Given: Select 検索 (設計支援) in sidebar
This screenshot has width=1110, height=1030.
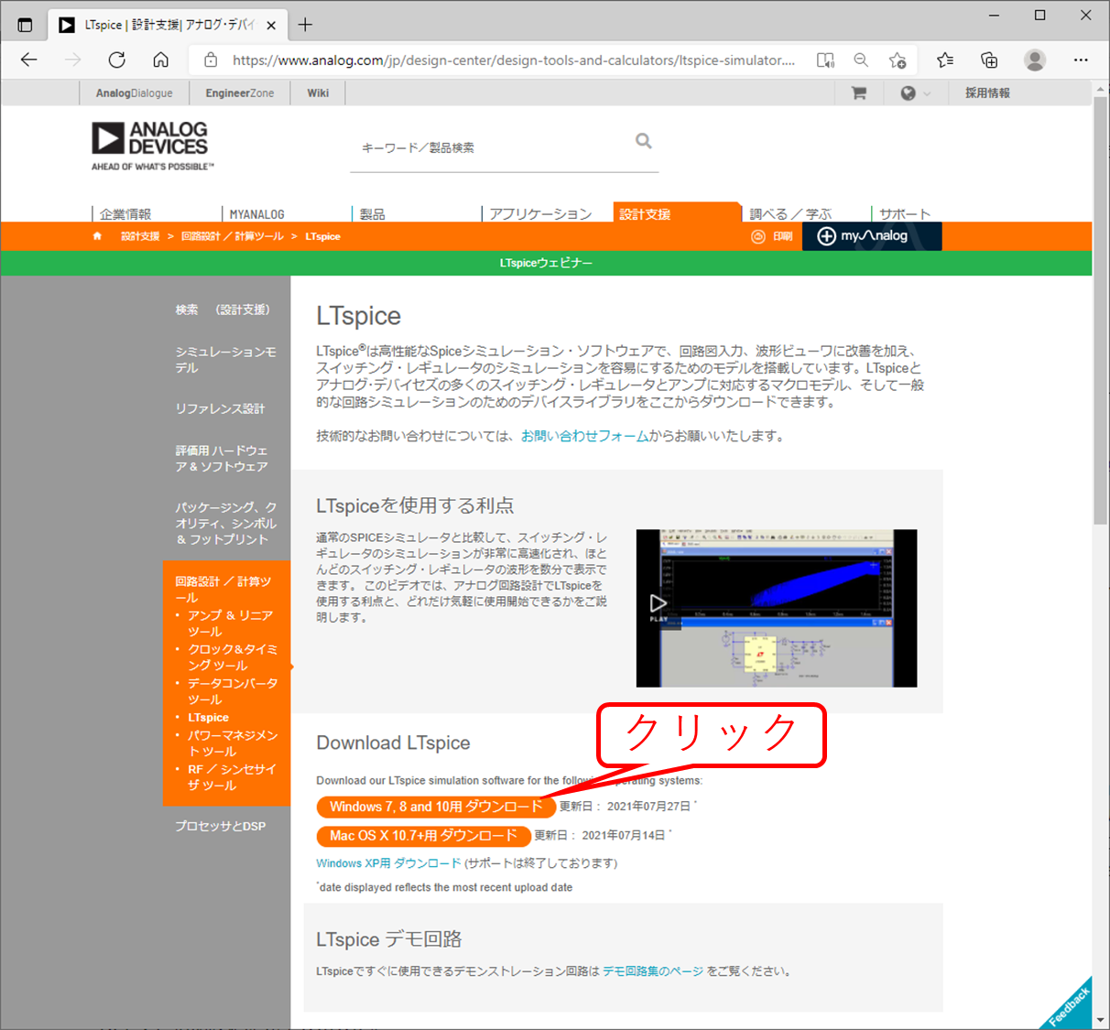Looking at the screenshot, I should pyautogui.click(x=223, y=310).
